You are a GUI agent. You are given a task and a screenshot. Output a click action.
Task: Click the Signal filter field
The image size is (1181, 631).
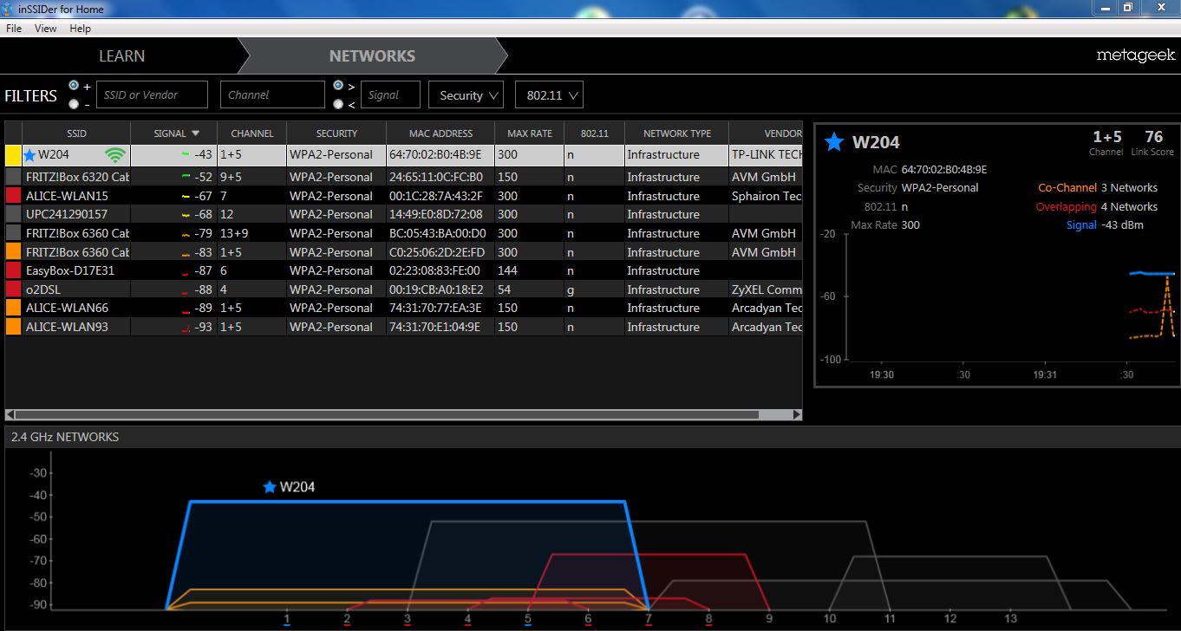(x=390, y=95)
